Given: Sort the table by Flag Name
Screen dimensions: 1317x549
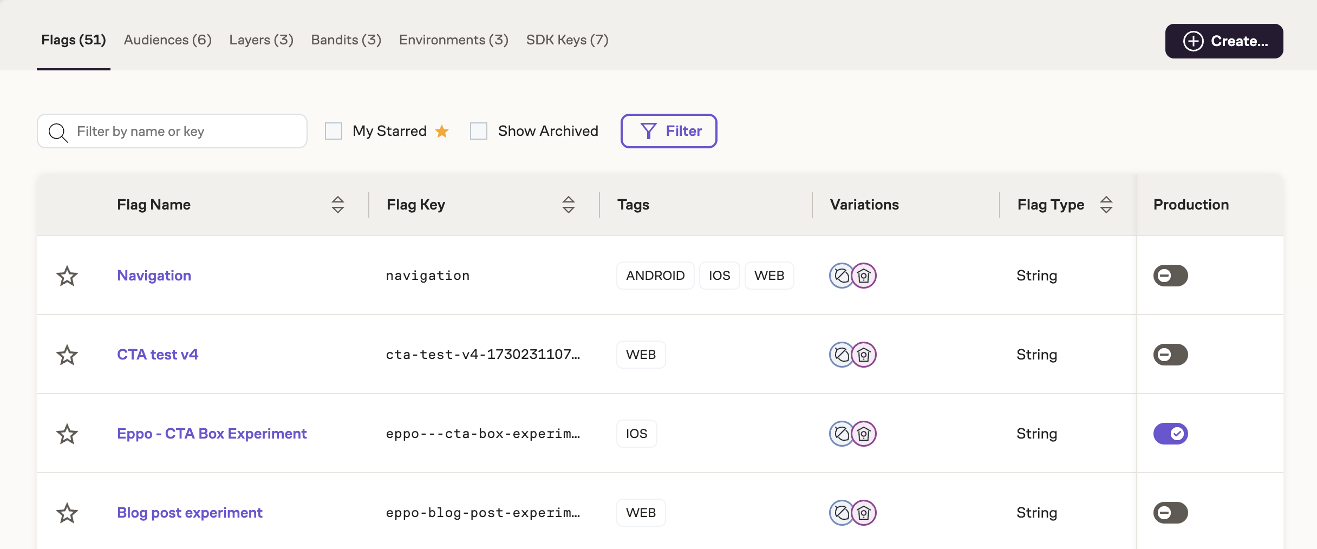Looking at the screenshot, I should [x=337, y=205].
